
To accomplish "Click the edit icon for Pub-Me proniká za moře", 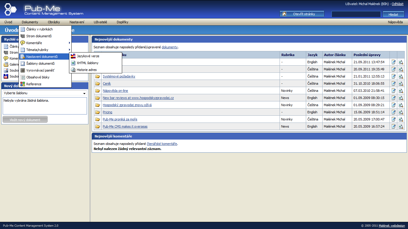I will [x=394, y=119].
